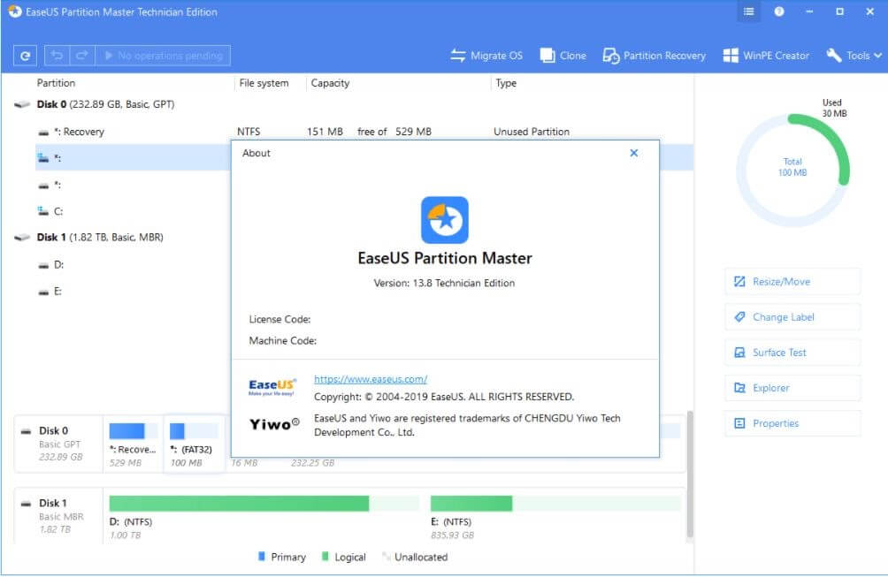The width and height of the screenshot is (888, 577).
Task: Click the Undo arrow icon
Action: (x=55, y=55)
